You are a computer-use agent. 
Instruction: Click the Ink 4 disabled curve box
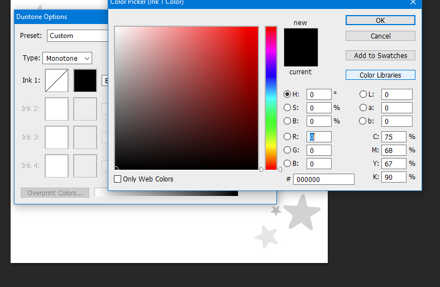coord(57,166)
